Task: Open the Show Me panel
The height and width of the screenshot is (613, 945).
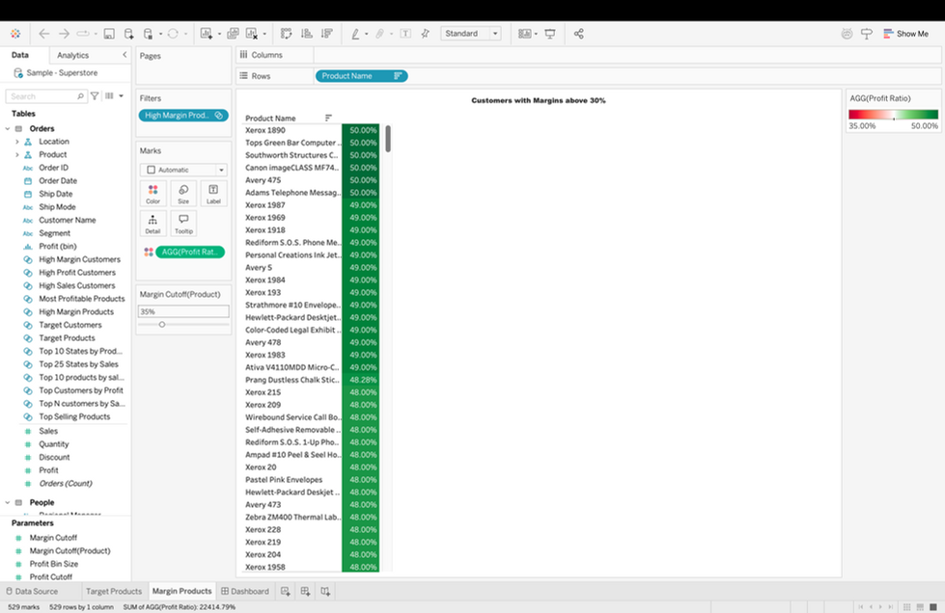Action: pyautogui.click(x=905, y=33)
